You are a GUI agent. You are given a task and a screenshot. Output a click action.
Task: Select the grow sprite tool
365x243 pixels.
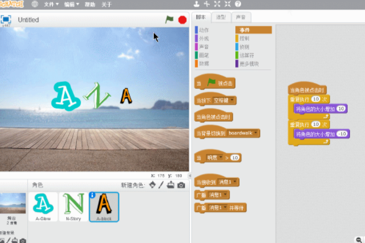click(217, 4)
